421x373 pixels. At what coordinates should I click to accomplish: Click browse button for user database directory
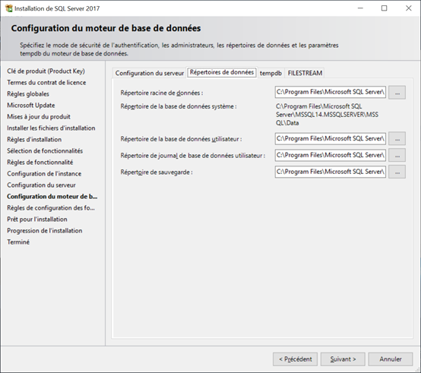click(x=397, y=139)
